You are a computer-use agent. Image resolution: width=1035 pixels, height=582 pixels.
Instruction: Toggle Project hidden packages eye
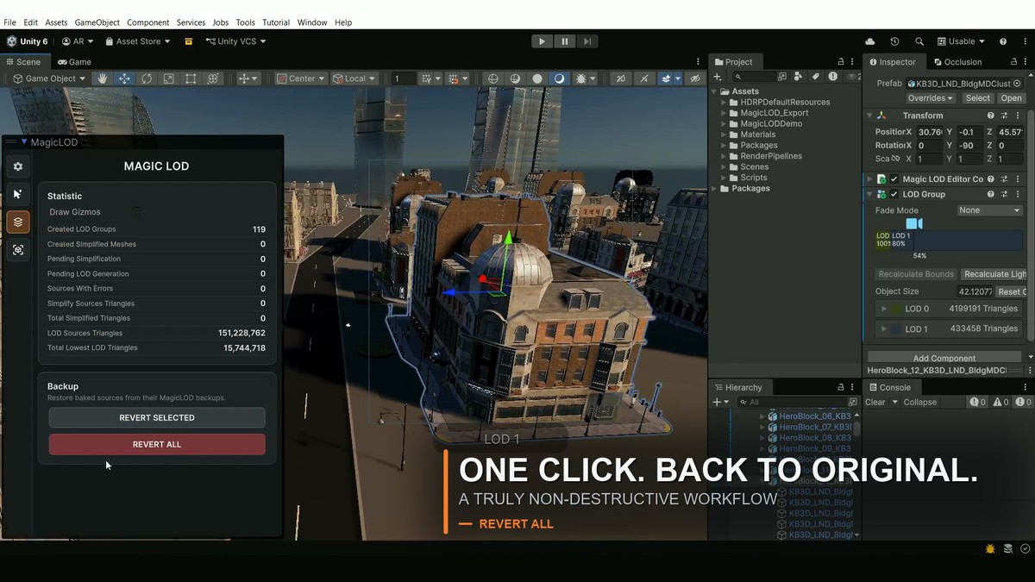pyautogui.click(x=853, y=77)
